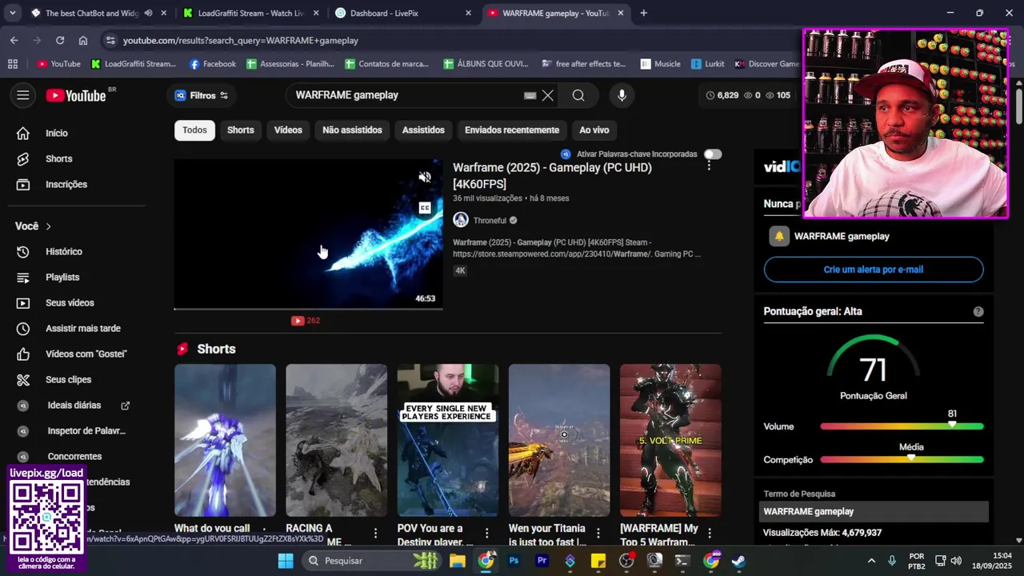This screenshot has width=1024, height=576.
Task: Open the vidIQ Filtros dropdown
Action: tap(202, 95)
